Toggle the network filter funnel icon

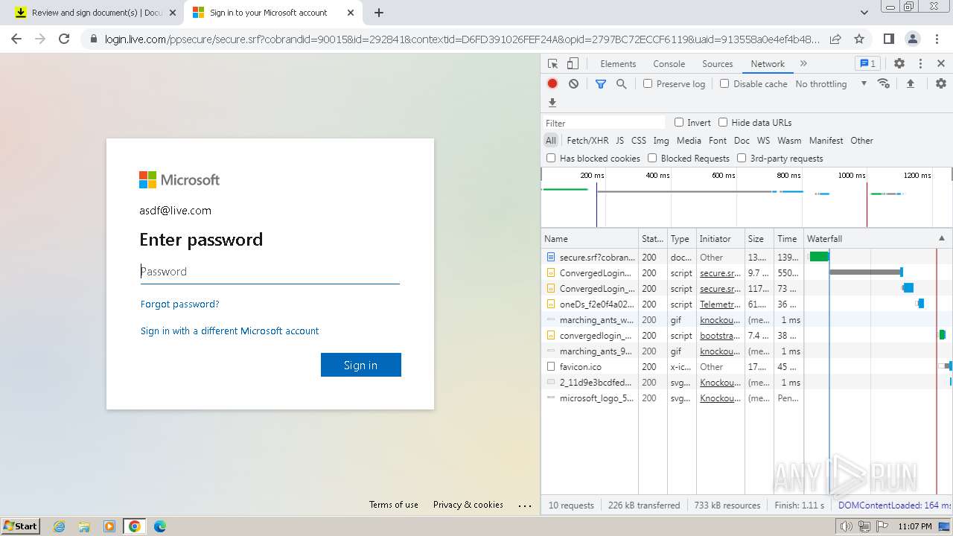(x=601, y=84)
